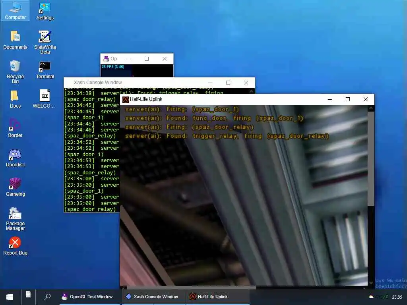Click 'Firing: (spaz_door_1)' game console line
Screen dimensions: 407x305
182,110
